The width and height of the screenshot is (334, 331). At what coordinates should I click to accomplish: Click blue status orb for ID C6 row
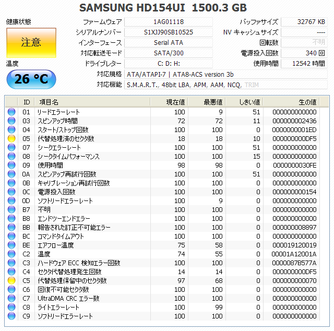tap(11, 289)
